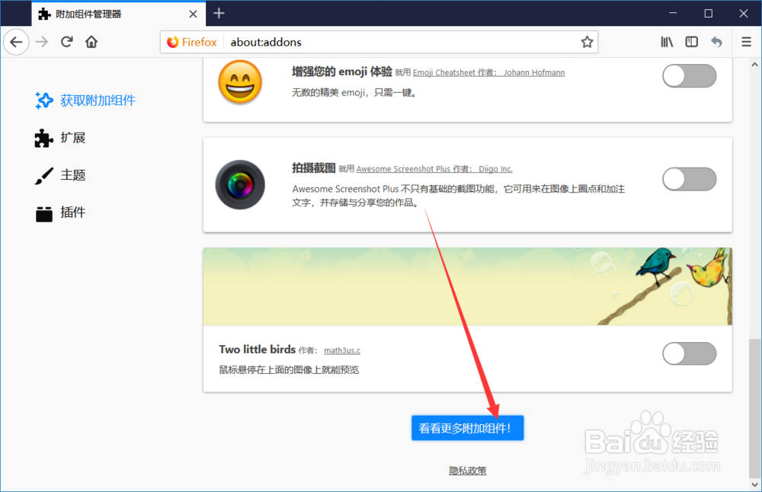Screen dimensions: 762x492
Task: Open the Firefox hamburger menu
Action: (747, 42)
